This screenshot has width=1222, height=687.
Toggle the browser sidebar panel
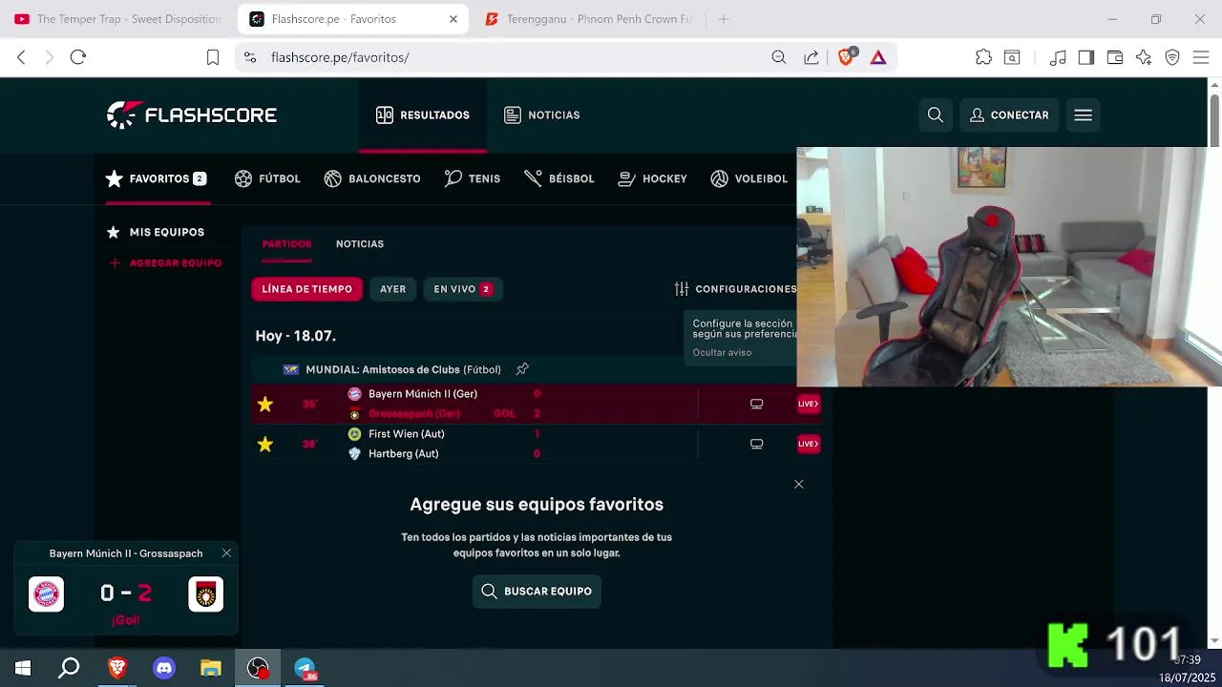click(1086, 57)
